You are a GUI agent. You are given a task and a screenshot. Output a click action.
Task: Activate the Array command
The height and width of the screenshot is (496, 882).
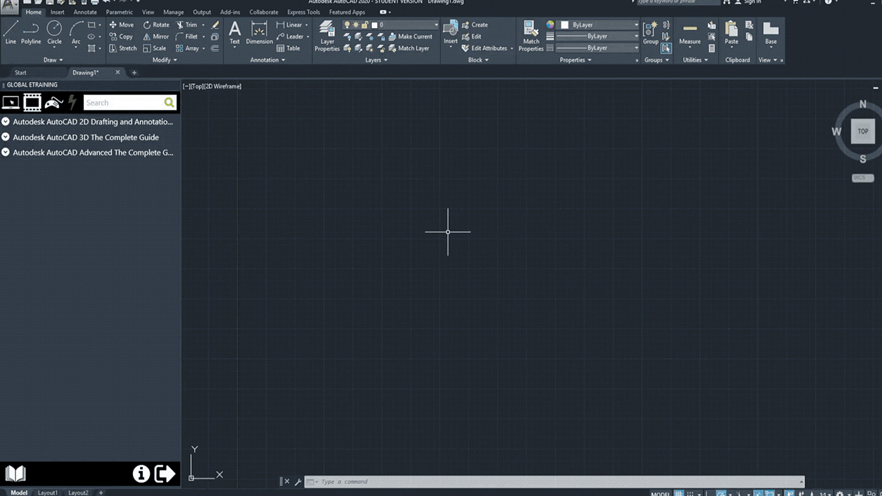point(187,48)
